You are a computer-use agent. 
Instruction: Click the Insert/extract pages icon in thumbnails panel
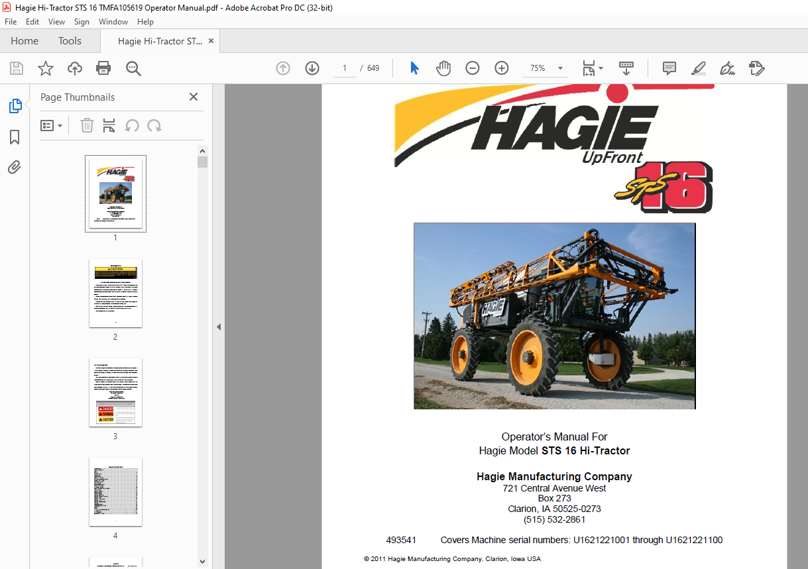tap(109, 125)
